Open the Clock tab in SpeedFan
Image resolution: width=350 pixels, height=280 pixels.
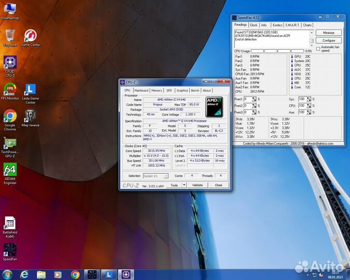254,25
